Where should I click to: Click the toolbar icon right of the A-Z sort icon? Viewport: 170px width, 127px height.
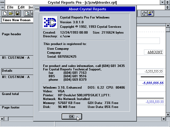click(x=151, y=13)
